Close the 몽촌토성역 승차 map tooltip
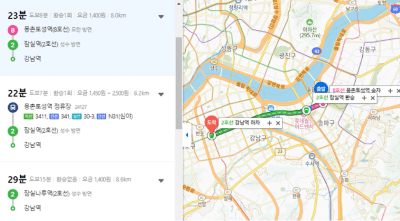 [x=398, y=91]
